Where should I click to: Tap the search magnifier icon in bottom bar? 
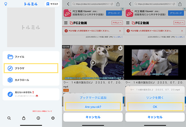(9, 118)
